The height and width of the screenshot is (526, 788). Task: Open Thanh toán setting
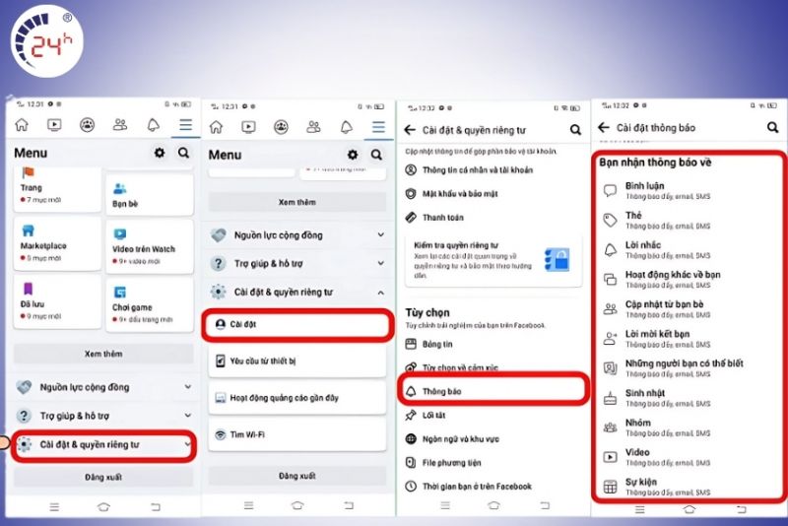tap(492, 217)
